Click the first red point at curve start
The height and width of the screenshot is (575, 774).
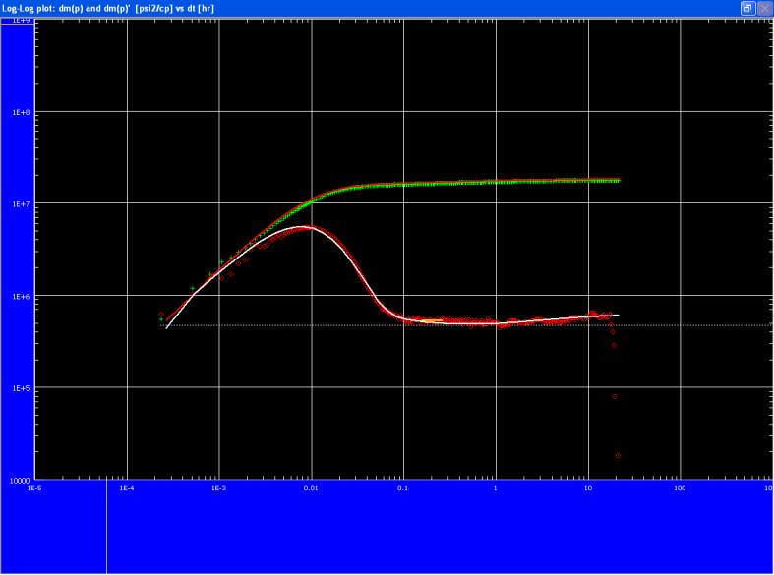point(161,315)
